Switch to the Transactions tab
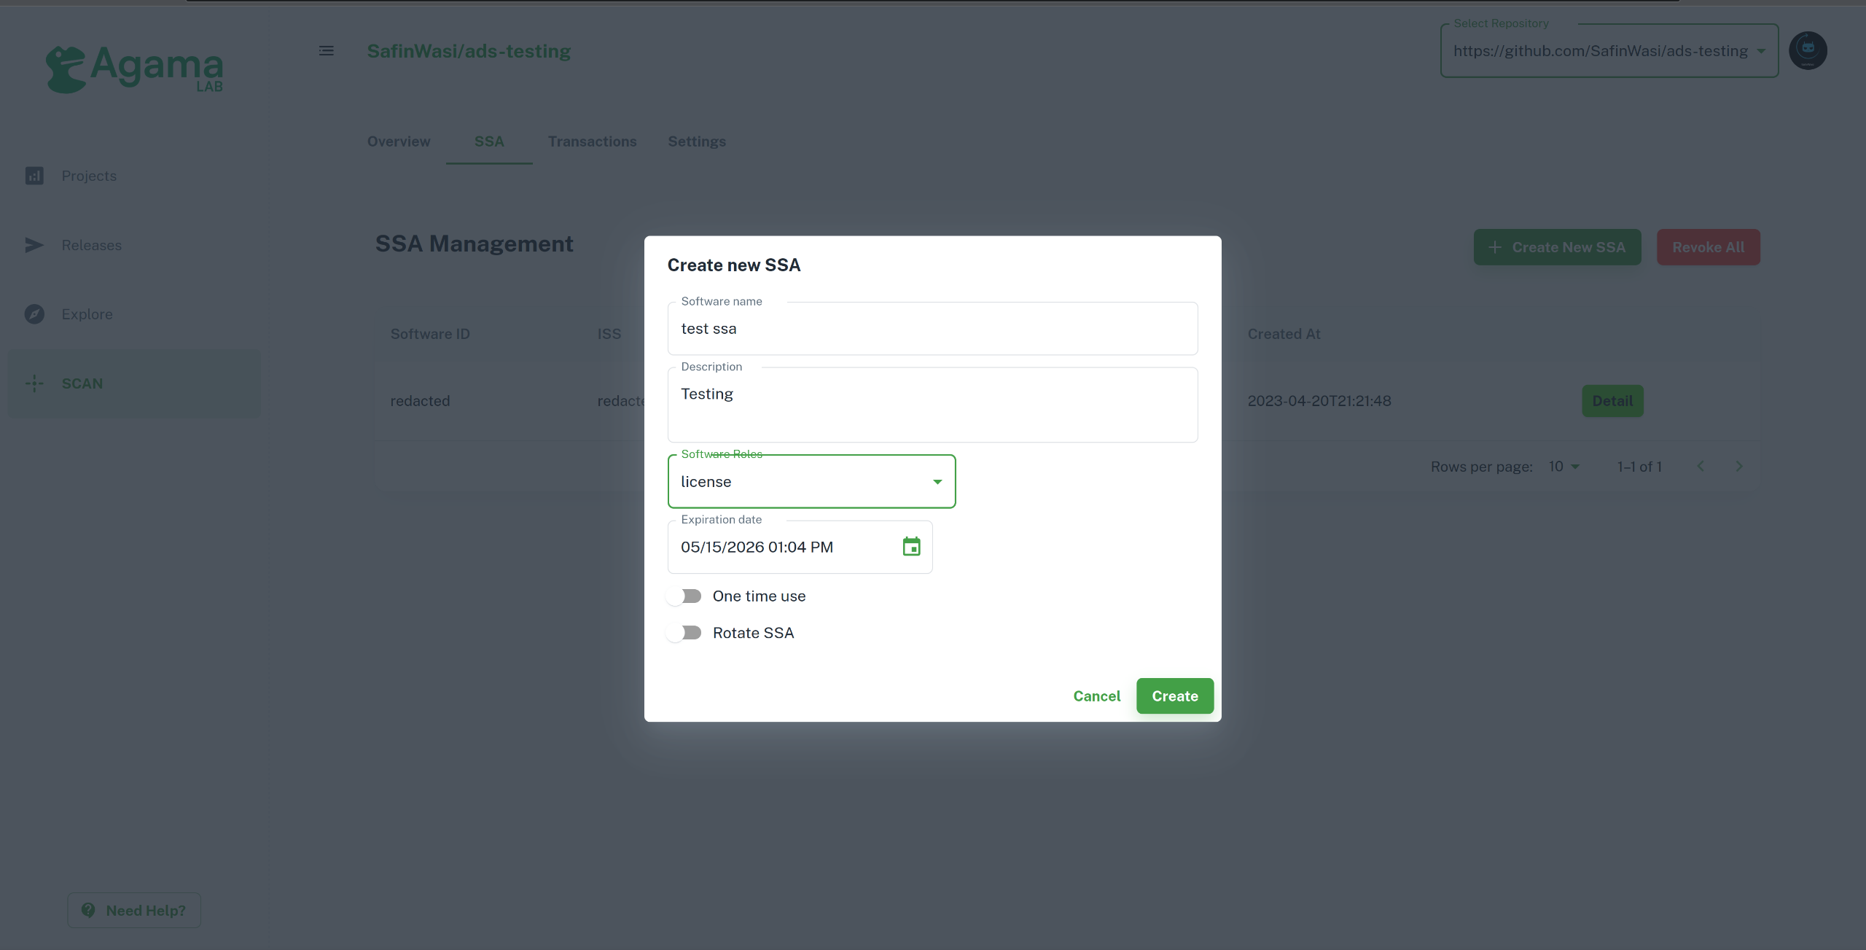The image size is (1866, 950). tap(592, 141)
